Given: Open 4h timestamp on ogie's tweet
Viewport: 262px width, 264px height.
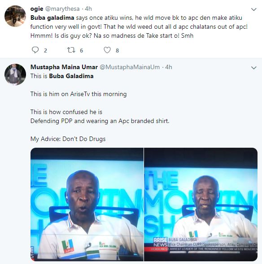Looking at the screenshot, I should [88, 9].
